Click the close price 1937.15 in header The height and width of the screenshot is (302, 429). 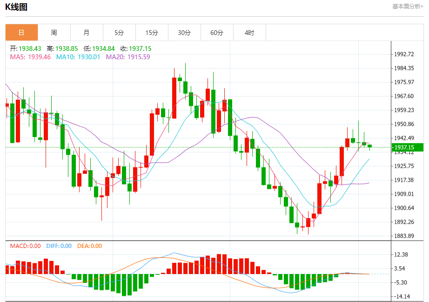tap(140, 48)
